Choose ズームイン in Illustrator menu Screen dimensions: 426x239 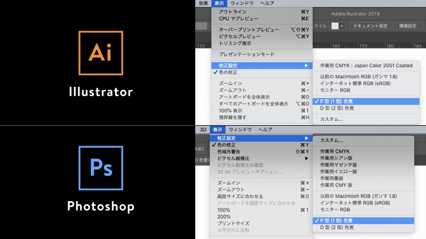pyautogui.click(x=262, y=83)
